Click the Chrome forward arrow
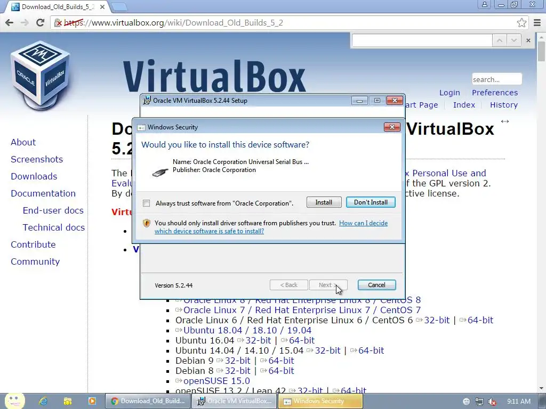This screenshot has height=409, width=546. (x=25, y=22)
